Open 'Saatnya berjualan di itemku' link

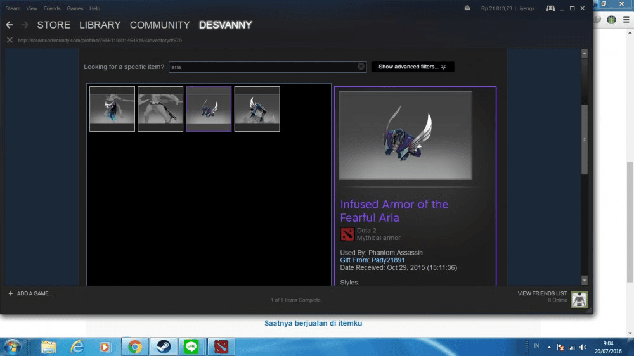click(313, 323)
